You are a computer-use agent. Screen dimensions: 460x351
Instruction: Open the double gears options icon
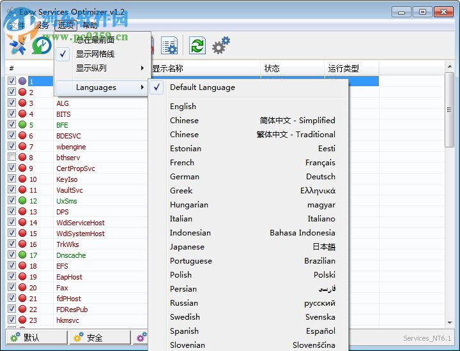221,45
